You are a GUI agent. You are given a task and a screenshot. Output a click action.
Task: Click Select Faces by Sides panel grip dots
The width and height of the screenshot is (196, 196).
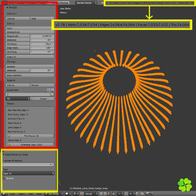[x=53, y=155]
